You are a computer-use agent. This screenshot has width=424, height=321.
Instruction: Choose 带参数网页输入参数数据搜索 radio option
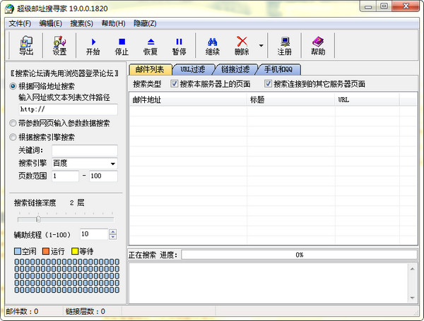coord(14,123)
